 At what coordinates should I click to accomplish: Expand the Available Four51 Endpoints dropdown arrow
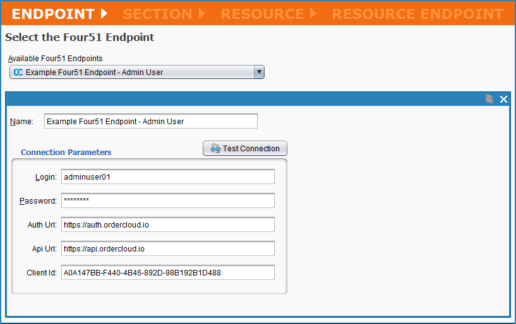pos(258,72)
